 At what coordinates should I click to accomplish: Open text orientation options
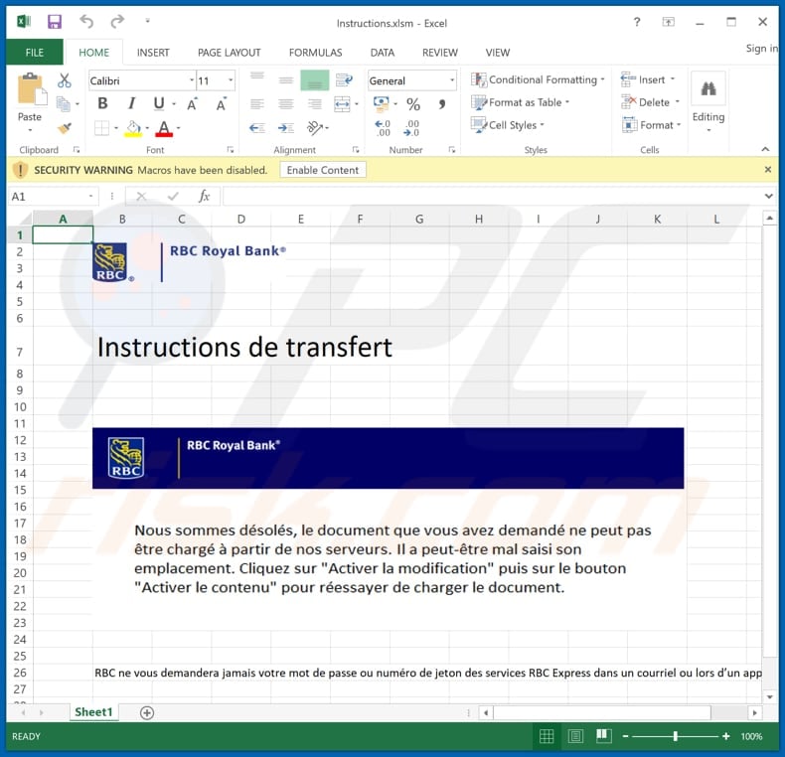point(315,128)
